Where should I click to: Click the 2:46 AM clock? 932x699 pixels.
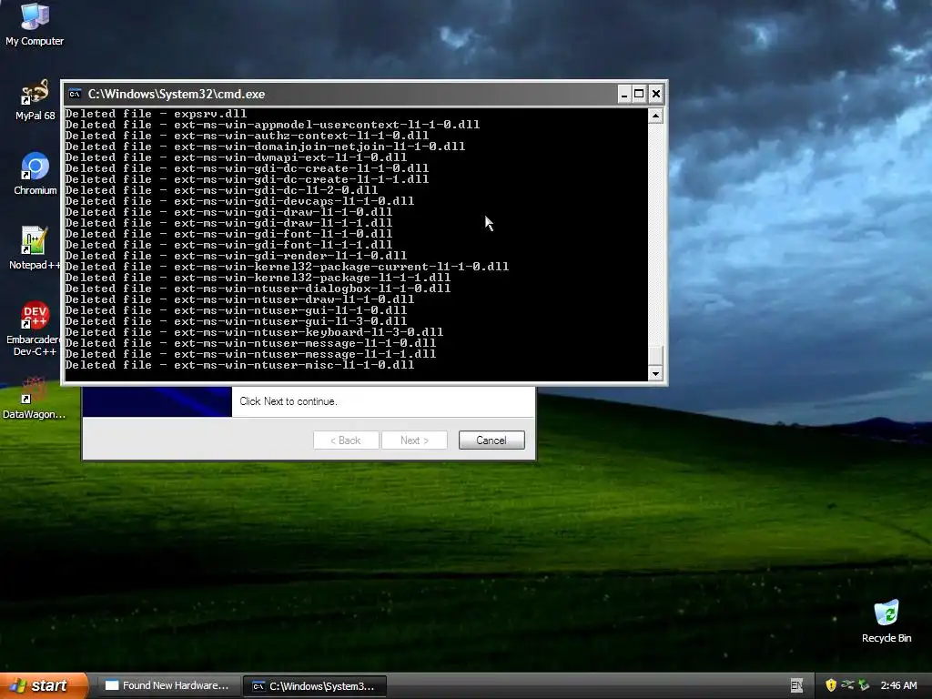(898, 686)
